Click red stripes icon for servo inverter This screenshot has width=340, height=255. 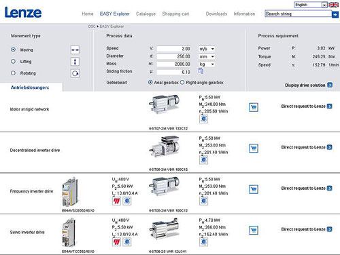point(116,242)
